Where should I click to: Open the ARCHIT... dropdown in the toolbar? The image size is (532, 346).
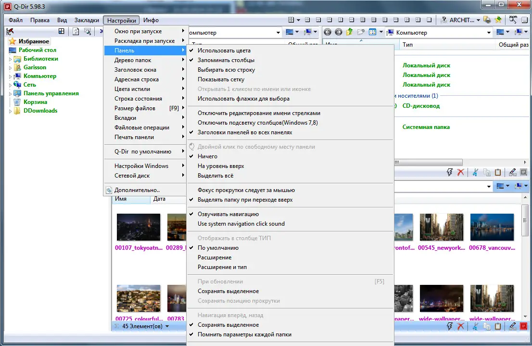[478, 20]
